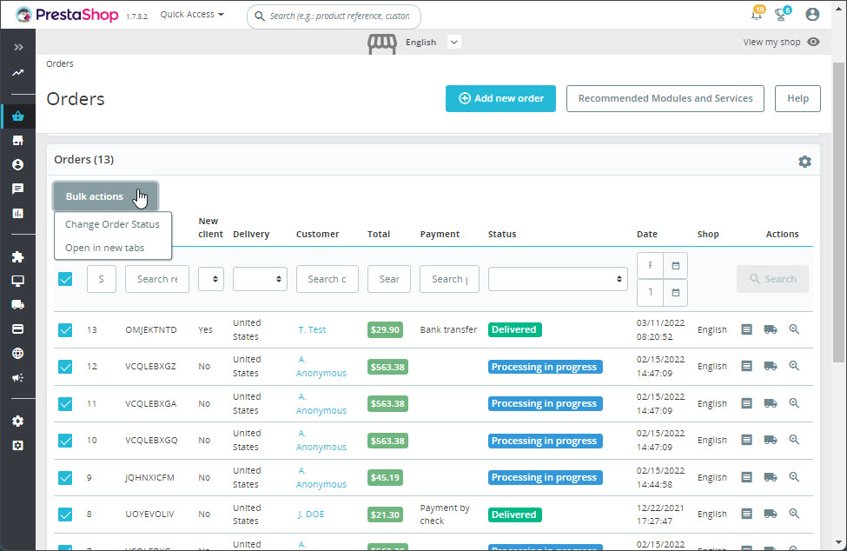
Task: Open the Catalog store icon in sidebar
Action: [18, 141]
